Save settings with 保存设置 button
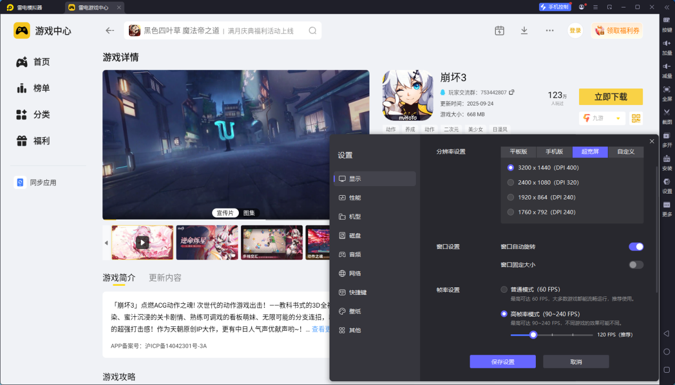The image size is (675, 385). [502, 362]
